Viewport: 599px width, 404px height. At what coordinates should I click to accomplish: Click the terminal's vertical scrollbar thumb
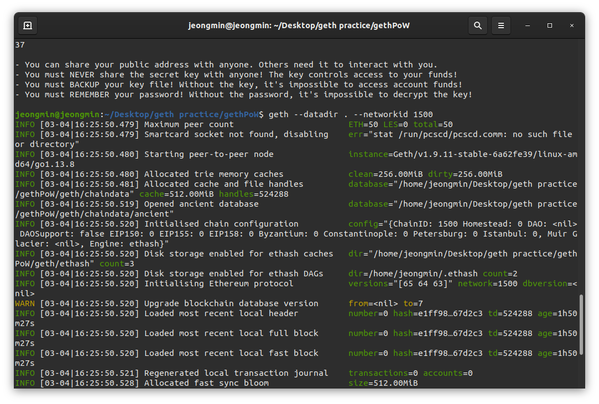(x=581, y=324)
